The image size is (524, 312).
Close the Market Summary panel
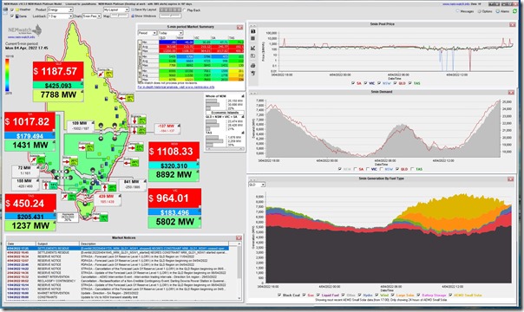click(x=239, y=27)
